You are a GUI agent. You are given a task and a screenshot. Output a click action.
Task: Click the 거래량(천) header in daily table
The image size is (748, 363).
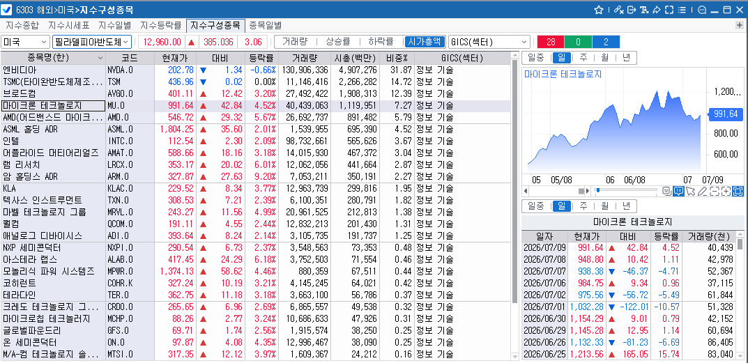pos(709,236)
